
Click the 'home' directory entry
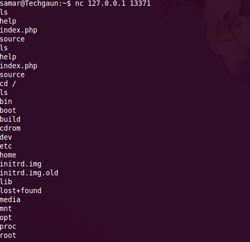pyautogui.click(x=8, y=155)
